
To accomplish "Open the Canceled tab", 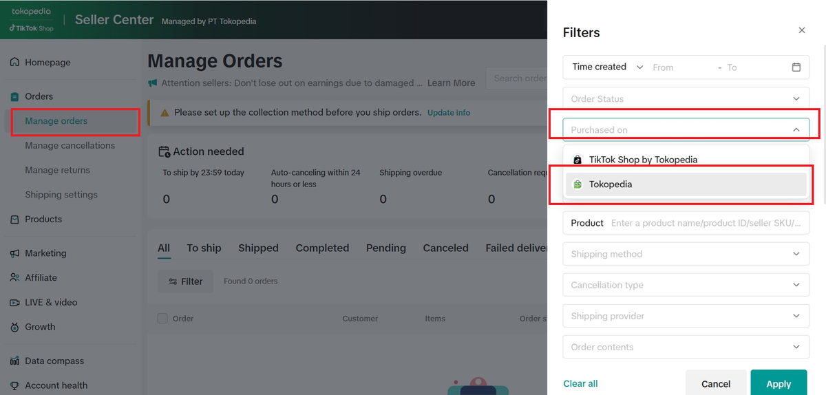I will click(446, 248).
